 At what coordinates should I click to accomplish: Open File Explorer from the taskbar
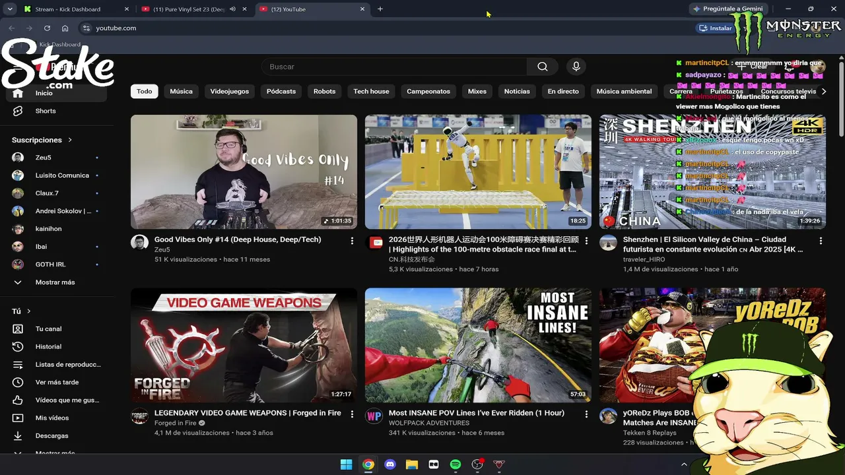412,464
